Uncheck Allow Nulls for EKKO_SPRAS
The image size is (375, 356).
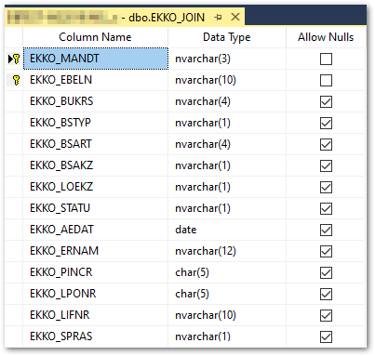(326, 336)
